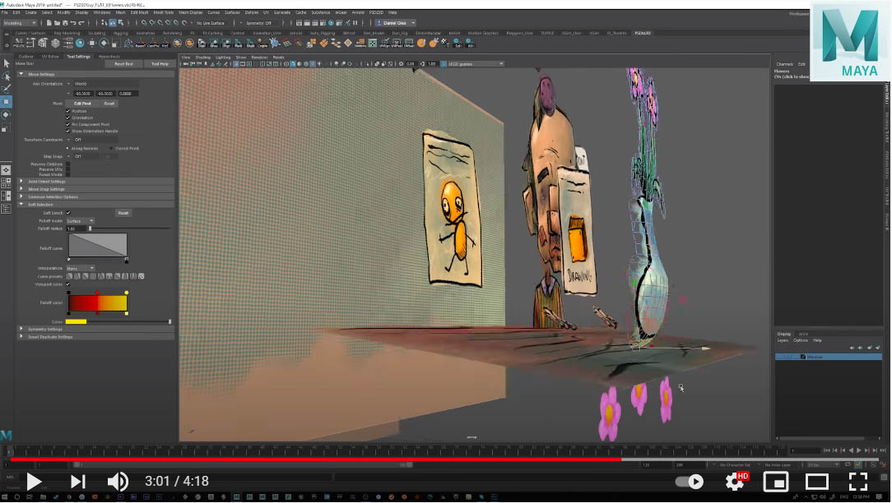Screen dimensions: 892x503
Task: Enable Preserve UVs checkbox
Action: pyautogui.click(x=67, y=169)
